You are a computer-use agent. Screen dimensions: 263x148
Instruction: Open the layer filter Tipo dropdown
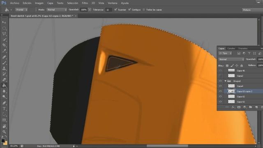click(x=225, y=53)
